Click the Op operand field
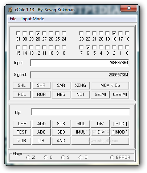This screenshot has width=147, height=173. 81,111
